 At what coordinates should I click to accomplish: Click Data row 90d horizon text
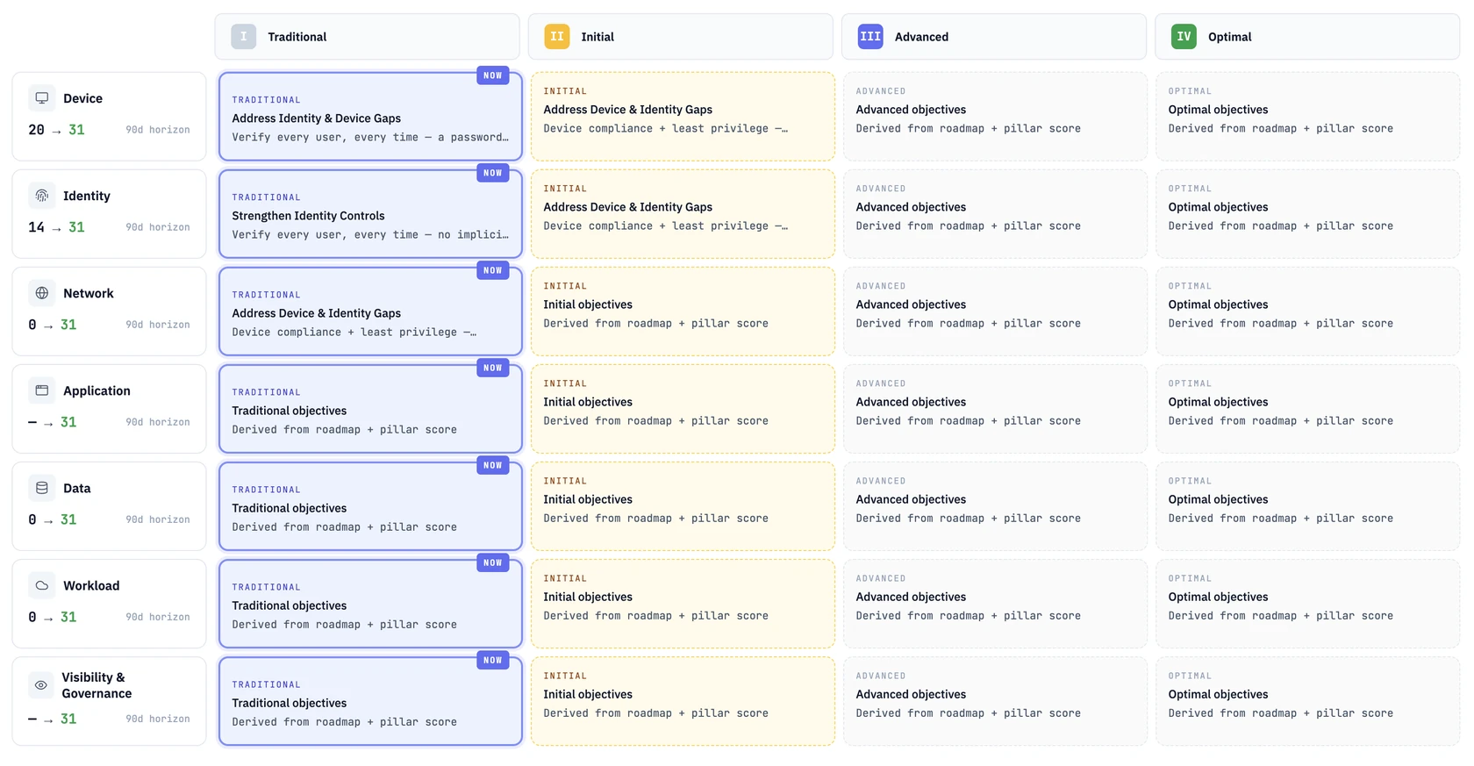[157, 519]
